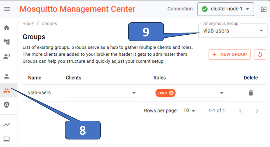Go to the previous page arrow
Viewport: 270px width, 147px height.
(x=241, y=111)
